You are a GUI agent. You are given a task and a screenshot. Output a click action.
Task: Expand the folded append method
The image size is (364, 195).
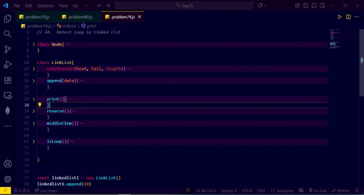click(x=34, y=81)
